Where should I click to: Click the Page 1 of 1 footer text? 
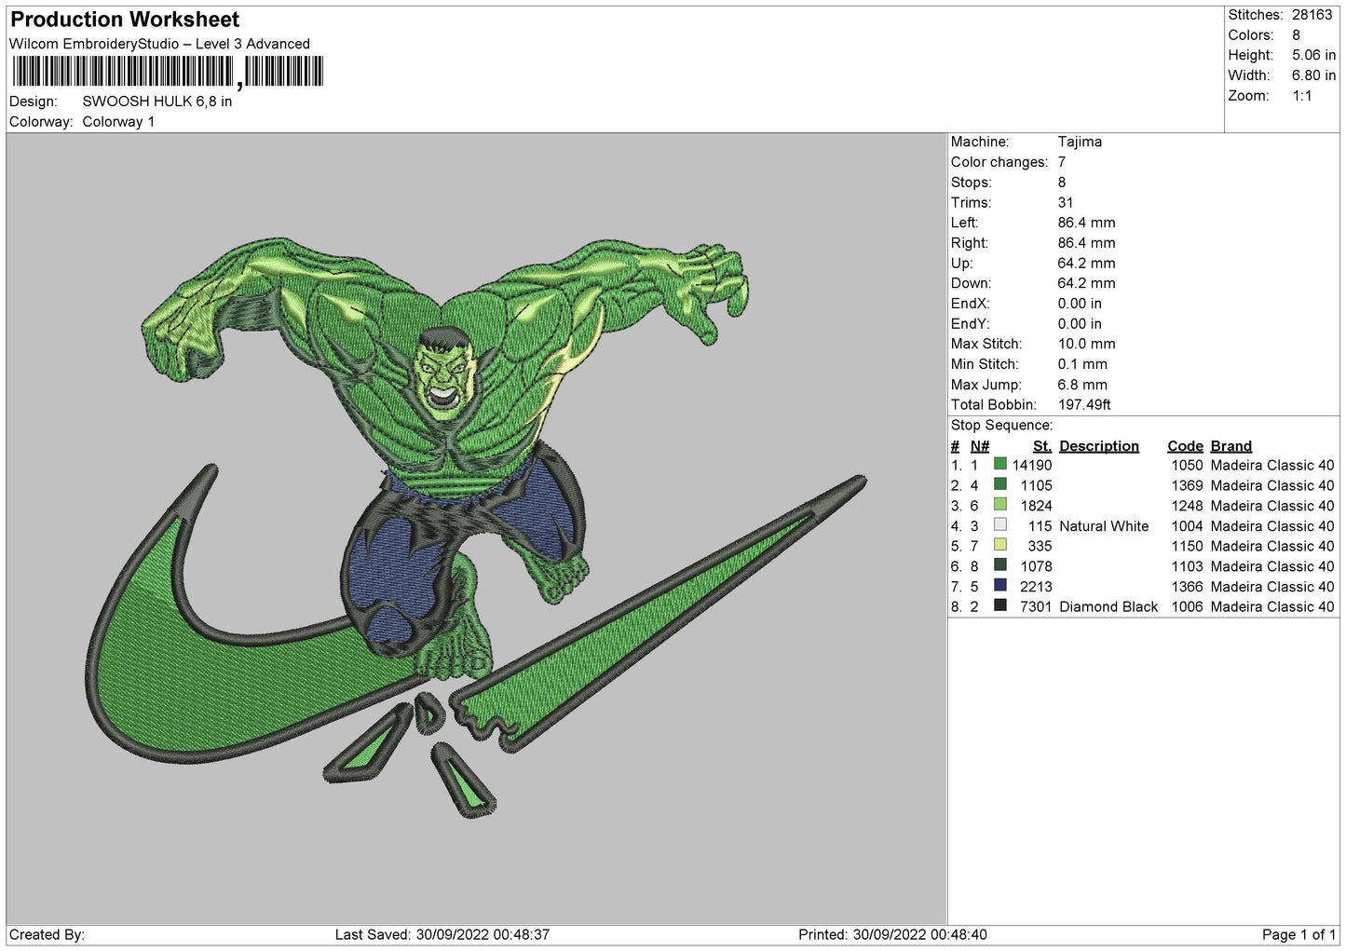(1298, 934)
